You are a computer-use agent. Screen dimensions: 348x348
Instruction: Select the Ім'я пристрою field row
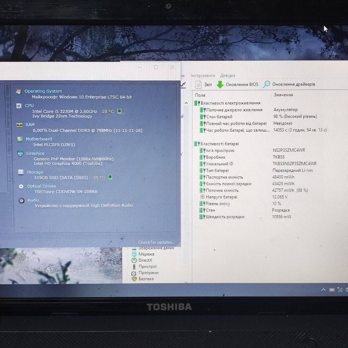(220, 151)
